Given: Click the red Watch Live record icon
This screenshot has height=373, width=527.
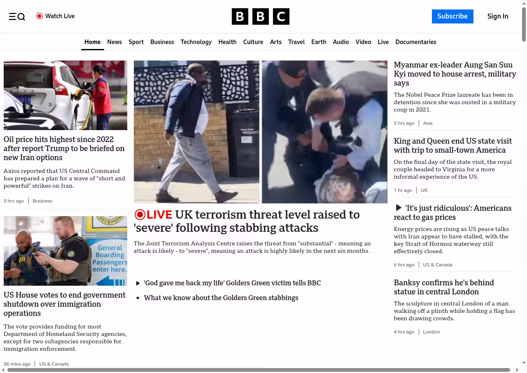Looking at the screenshot, I should click(40, 16).
